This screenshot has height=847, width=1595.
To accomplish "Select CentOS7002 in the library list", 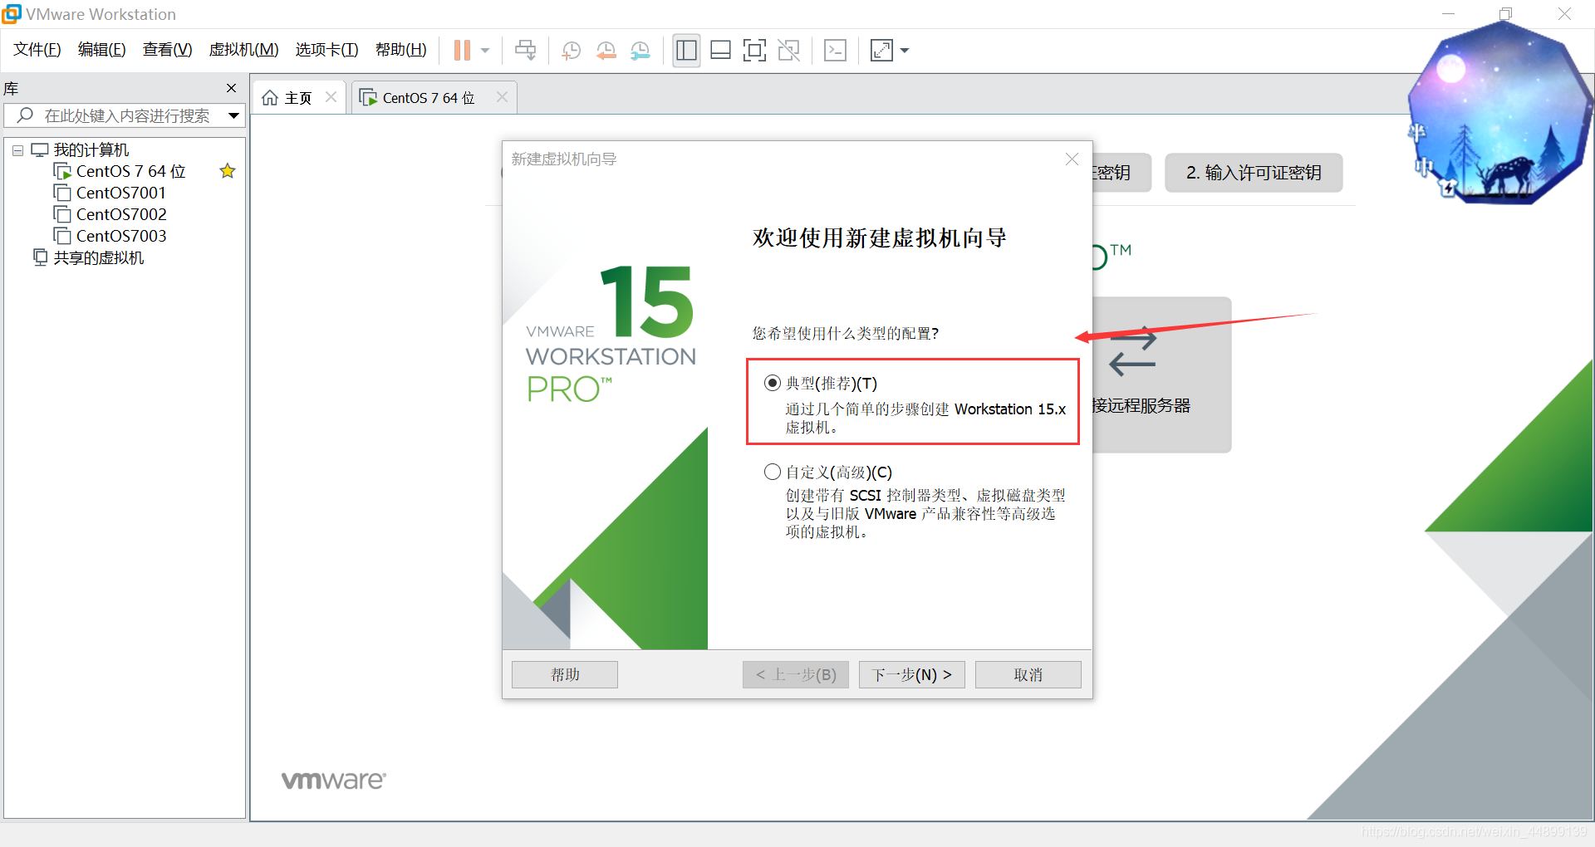I will pos(121,214).
